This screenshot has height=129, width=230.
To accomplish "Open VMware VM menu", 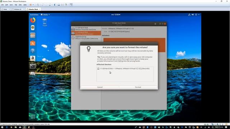I will (16, 5).
